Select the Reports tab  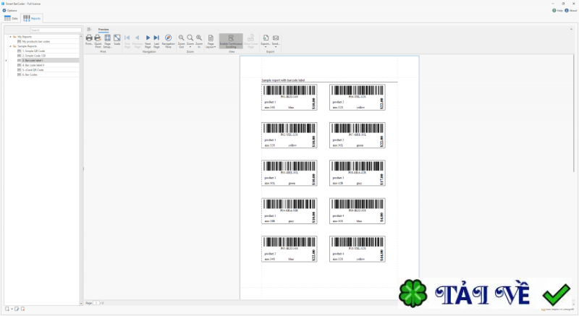pyautogui.click(x=32, y=18)
